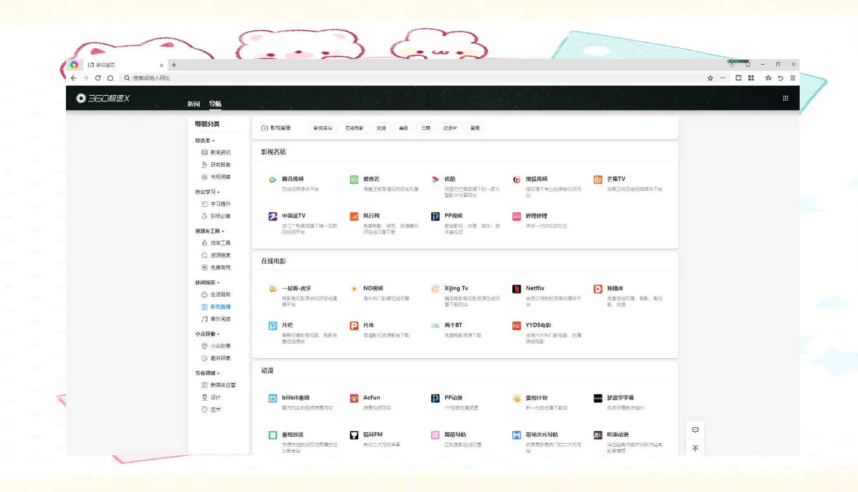Open the 中国蓝TV purple icon
858x492 pixels.
[273, 216]
